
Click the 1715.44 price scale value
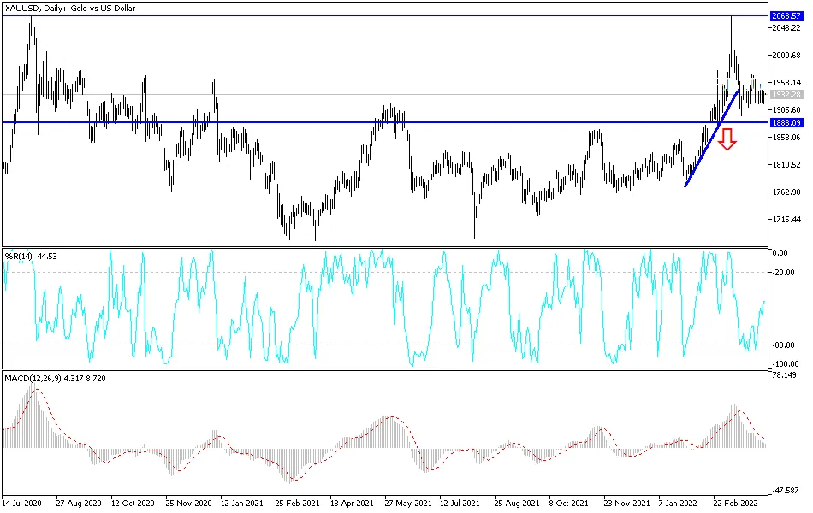point(786,220)
